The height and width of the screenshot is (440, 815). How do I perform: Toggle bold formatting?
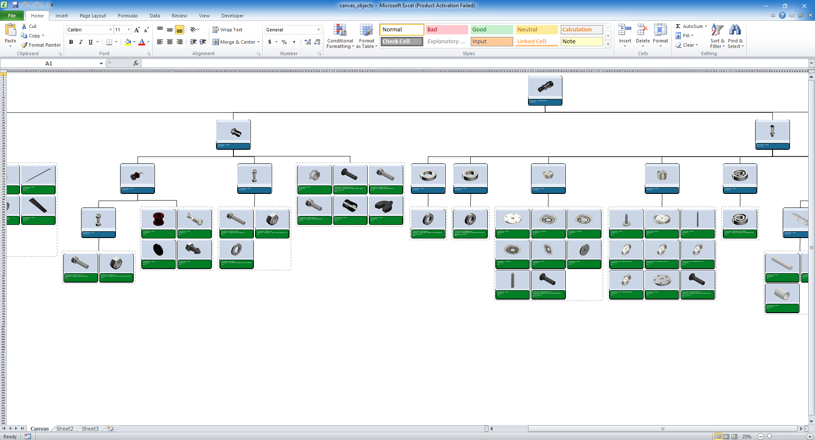click(71, 42)
